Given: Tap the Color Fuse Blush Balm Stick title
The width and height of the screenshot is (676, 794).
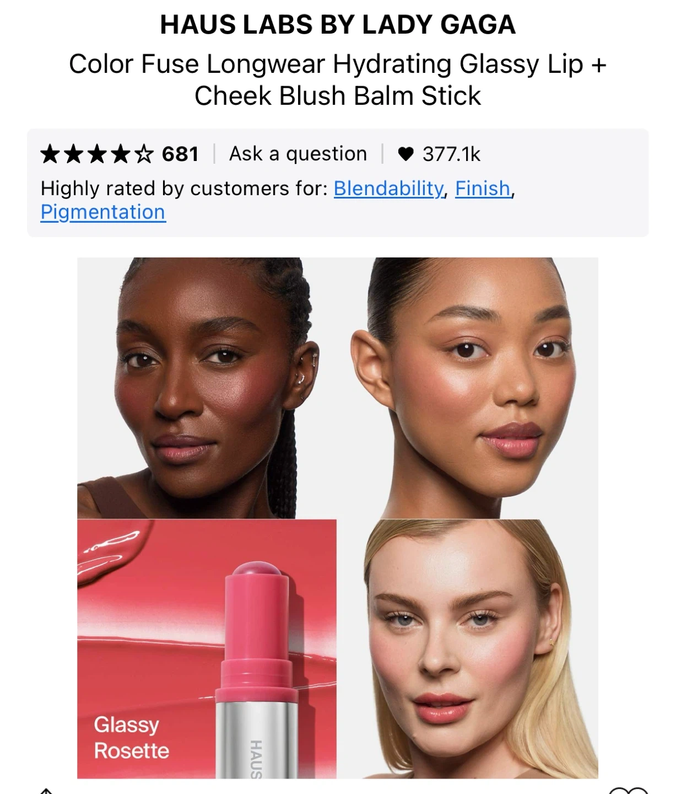Looking at the screenshot, I should coord(338,79).
